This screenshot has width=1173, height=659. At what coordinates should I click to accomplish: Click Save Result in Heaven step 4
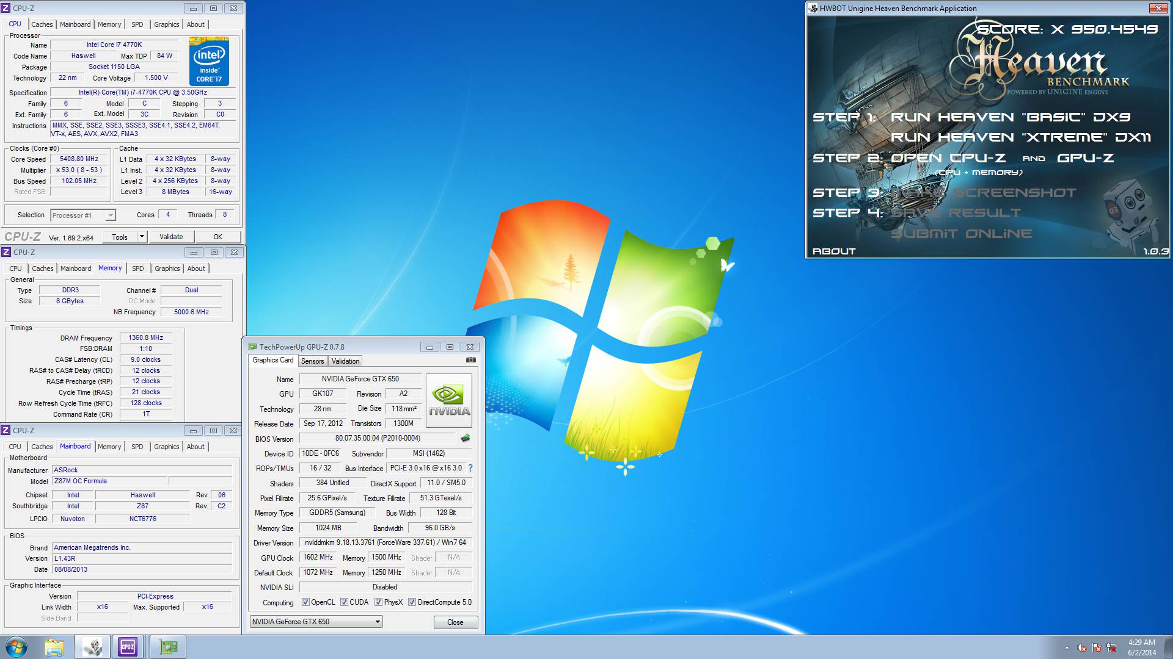[x=956, y=213]
